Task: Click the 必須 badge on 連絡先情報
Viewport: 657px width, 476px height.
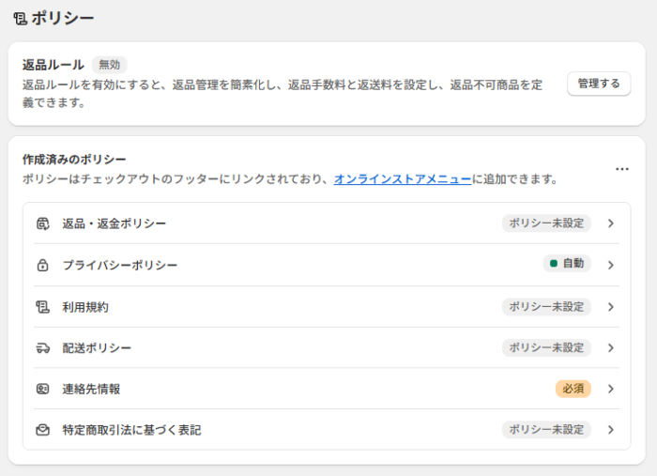Action: (573, 389)
